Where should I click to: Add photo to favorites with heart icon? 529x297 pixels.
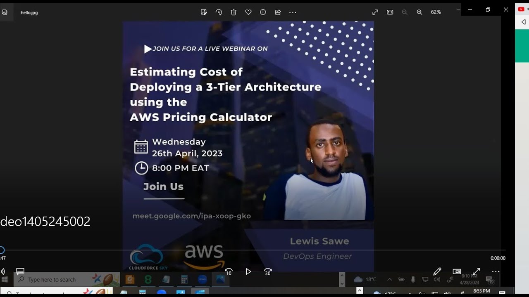pyautogui.click(x=248, y=12)
